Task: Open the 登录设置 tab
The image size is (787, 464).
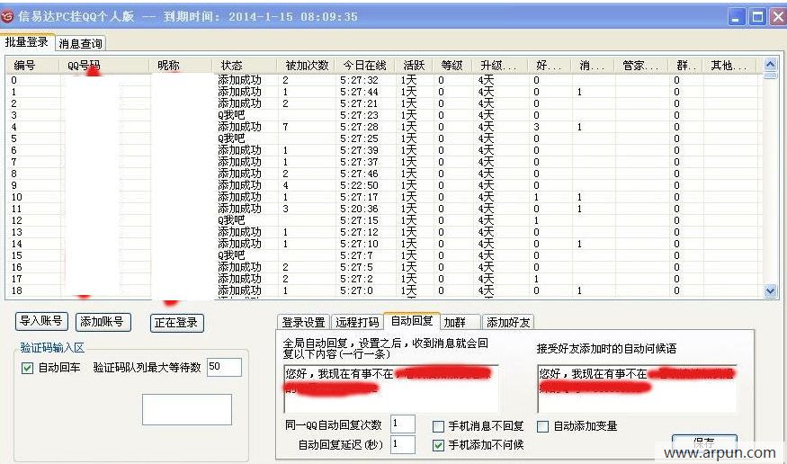Action: pyautogui.click(x=303, y=322)
